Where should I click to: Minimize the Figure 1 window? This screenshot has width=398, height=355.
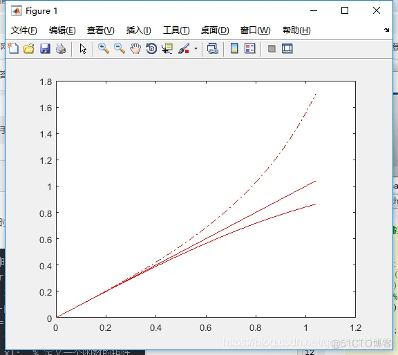coord(314,10)
